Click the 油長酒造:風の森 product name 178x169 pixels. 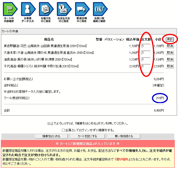(x=38, y=59)
